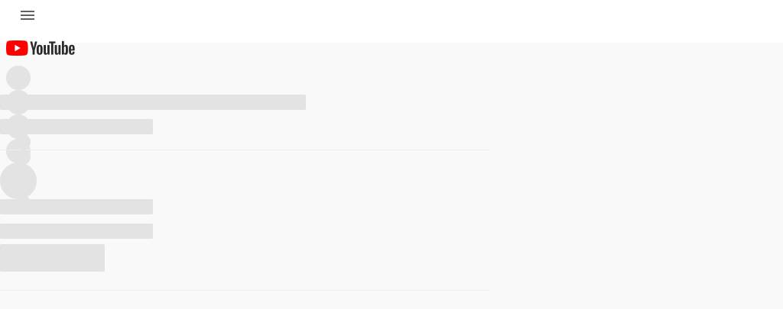
Task: Click the largest circle avatar placeholder
Action: 18,182
